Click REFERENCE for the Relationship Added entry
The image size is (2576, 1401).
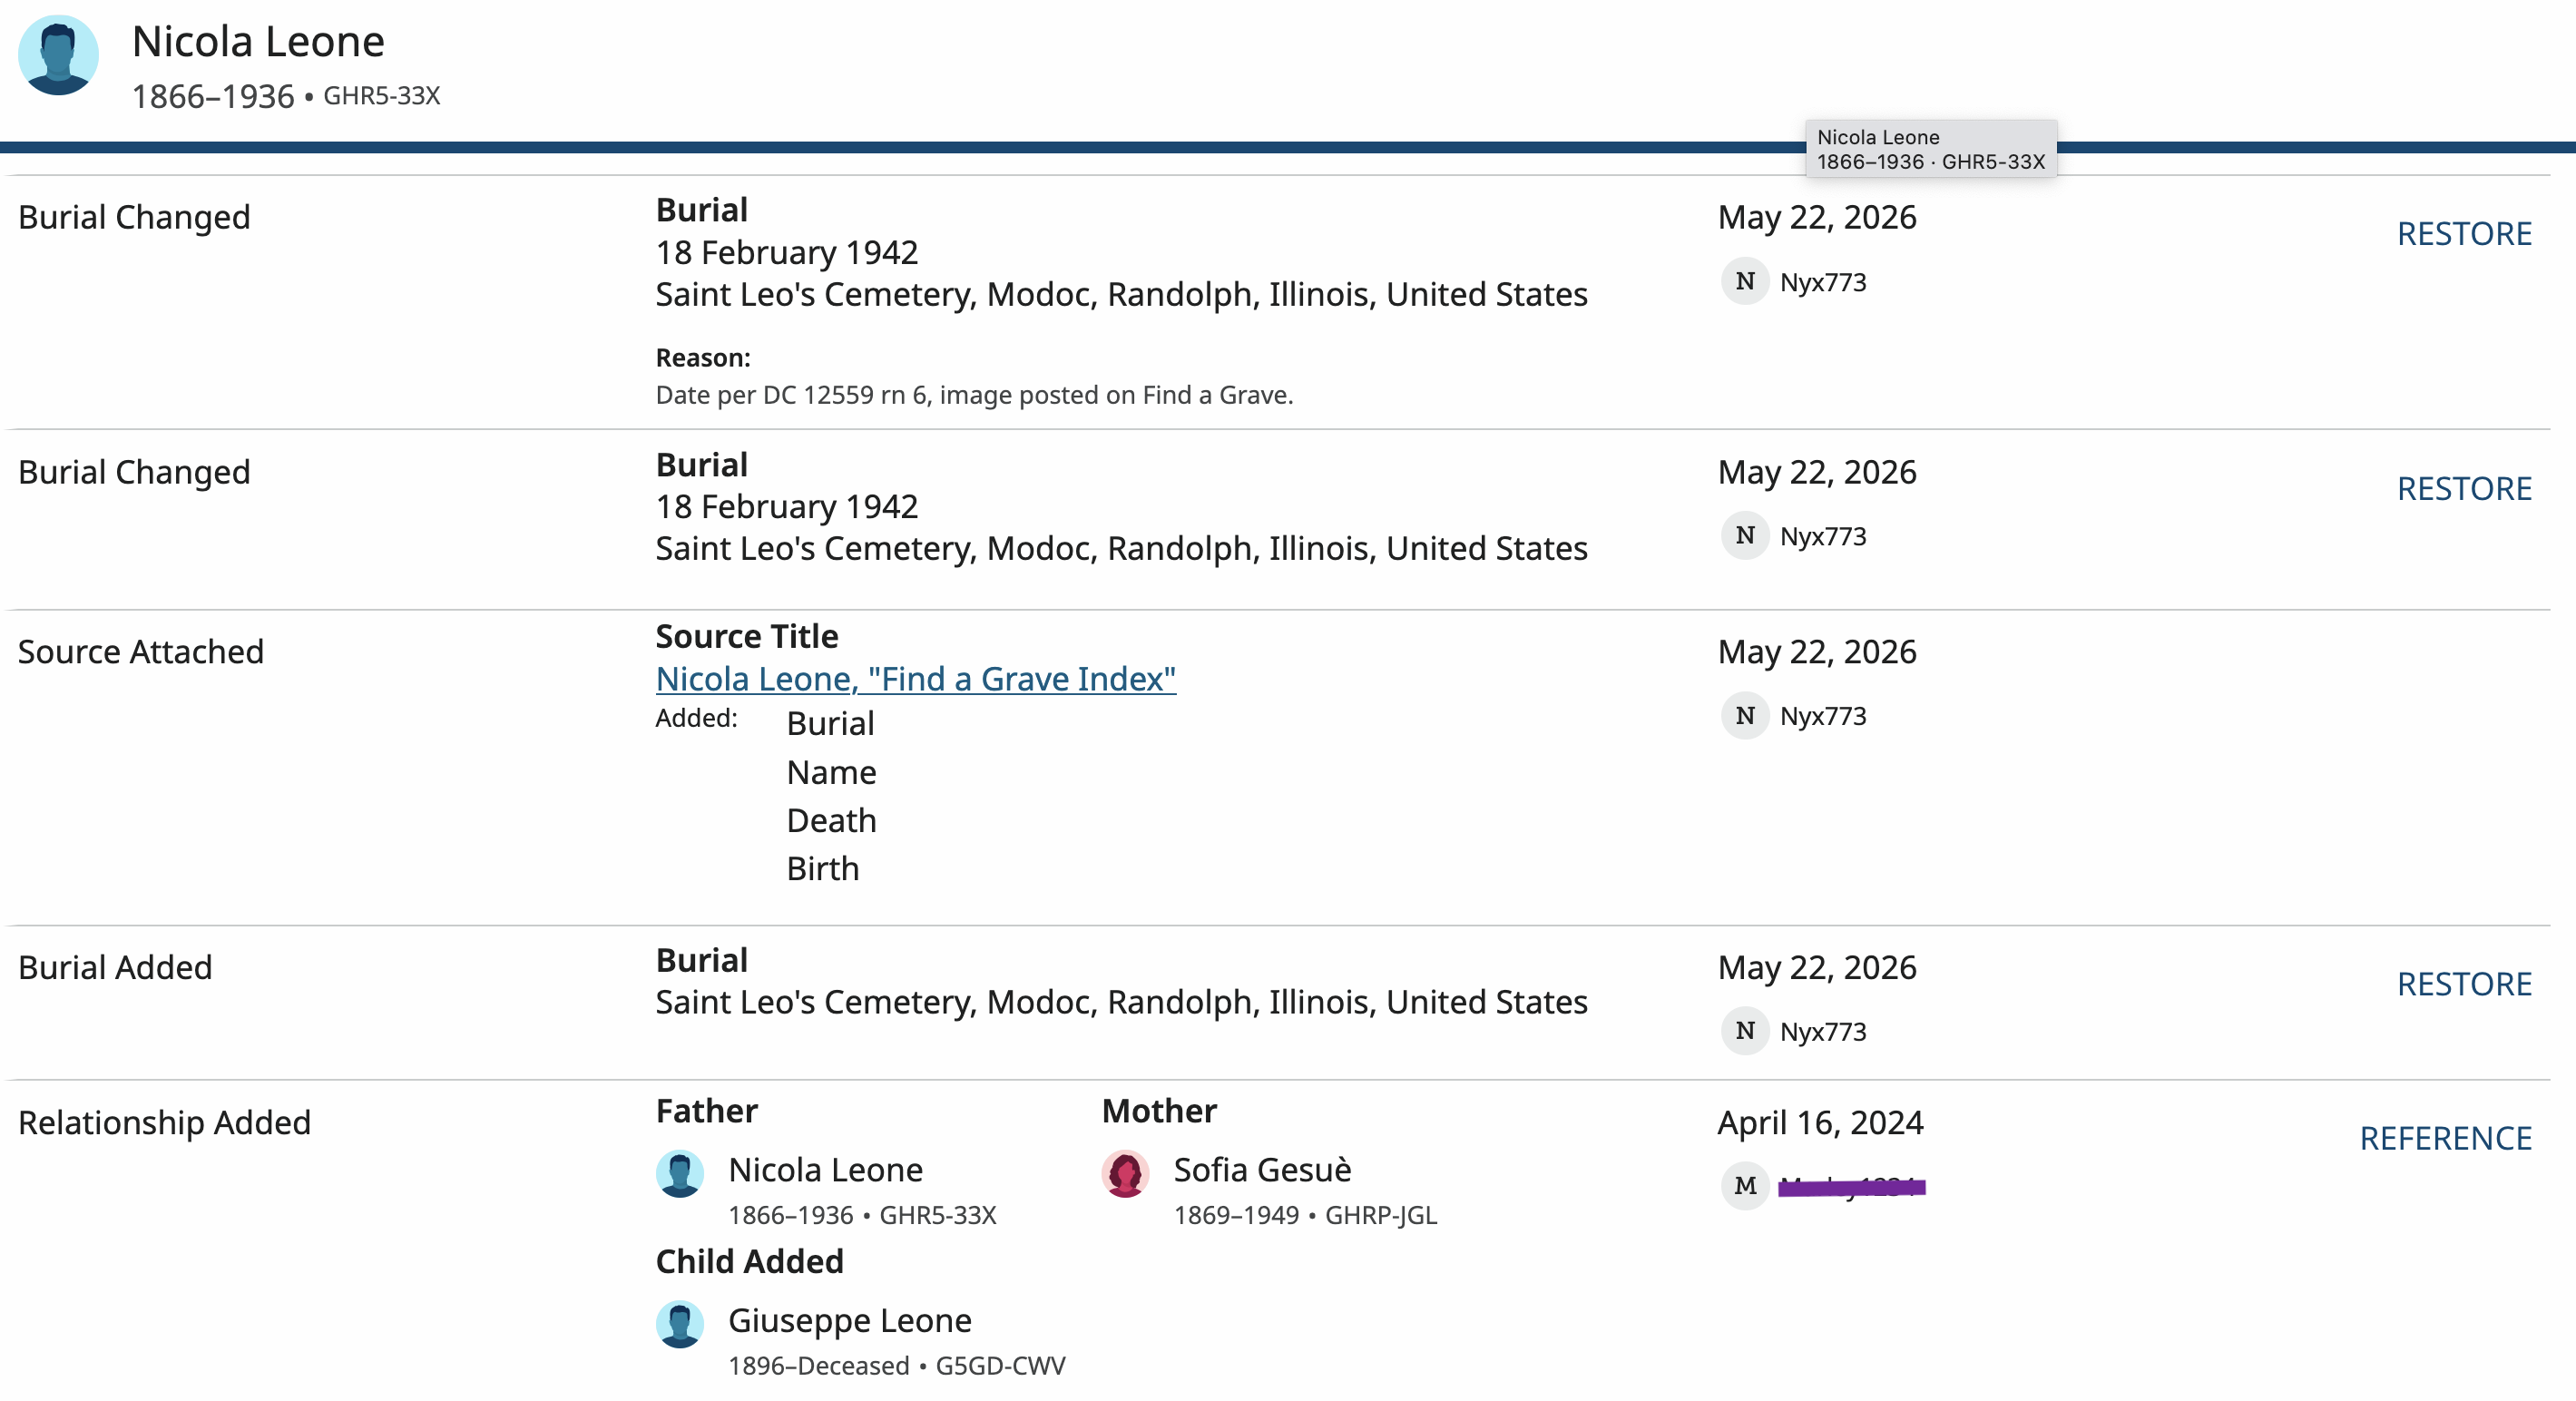(x=2445, y=1138)
